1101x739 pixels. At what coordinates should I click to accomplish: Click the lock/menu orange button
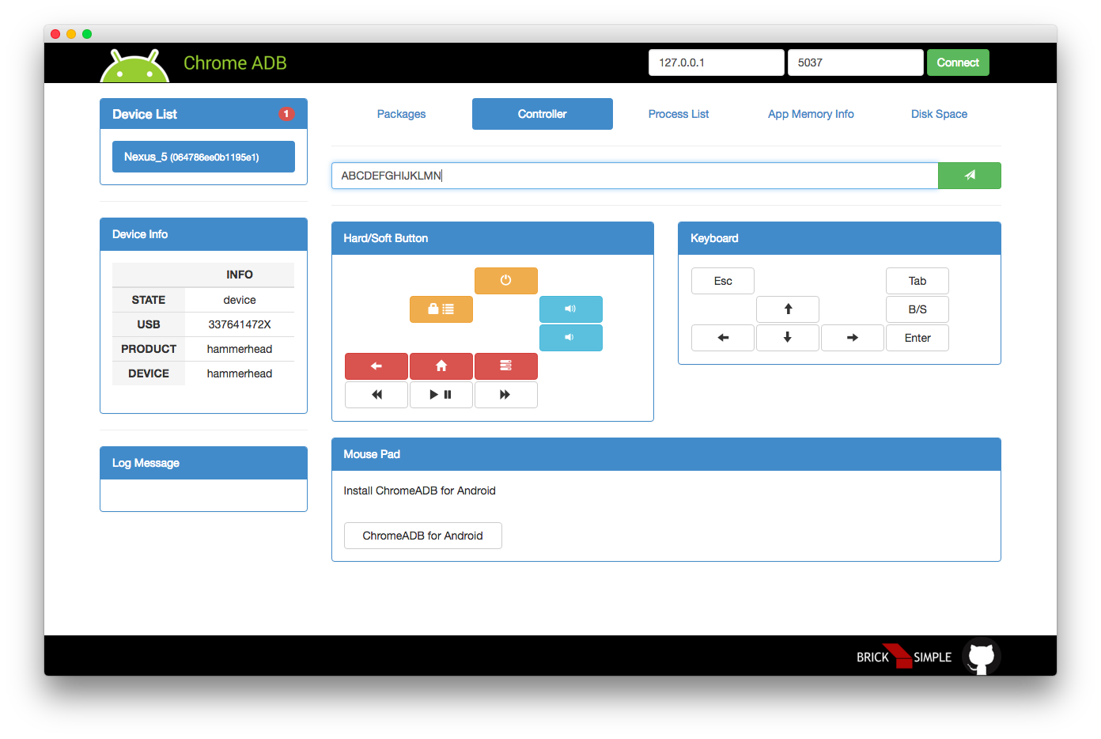tap(441, 309)
